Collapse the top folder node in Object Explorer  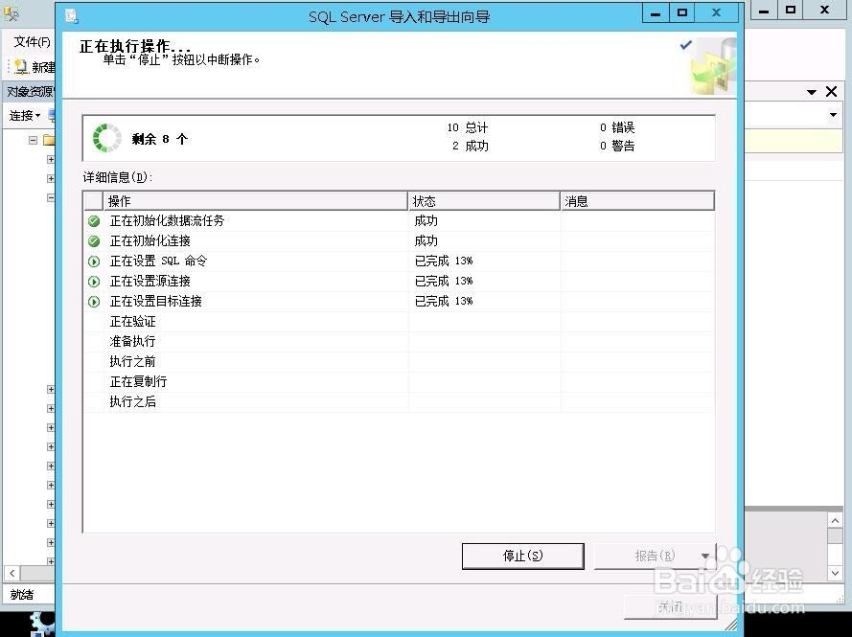(34, 140)
